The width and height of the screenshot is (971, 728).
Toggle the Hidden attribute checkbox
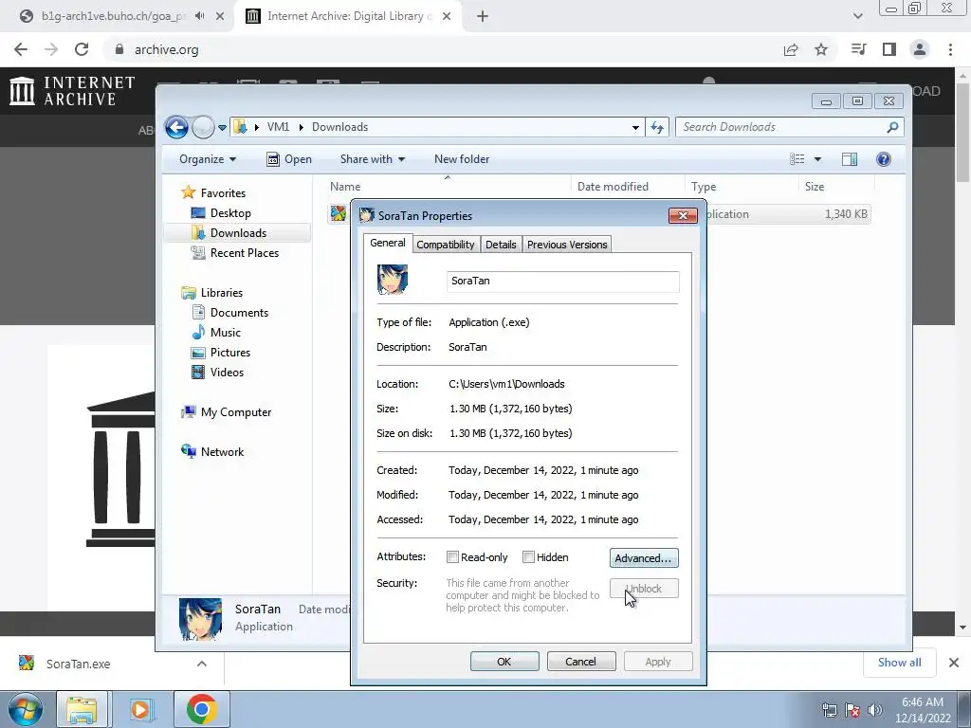(x=528, y=557)
